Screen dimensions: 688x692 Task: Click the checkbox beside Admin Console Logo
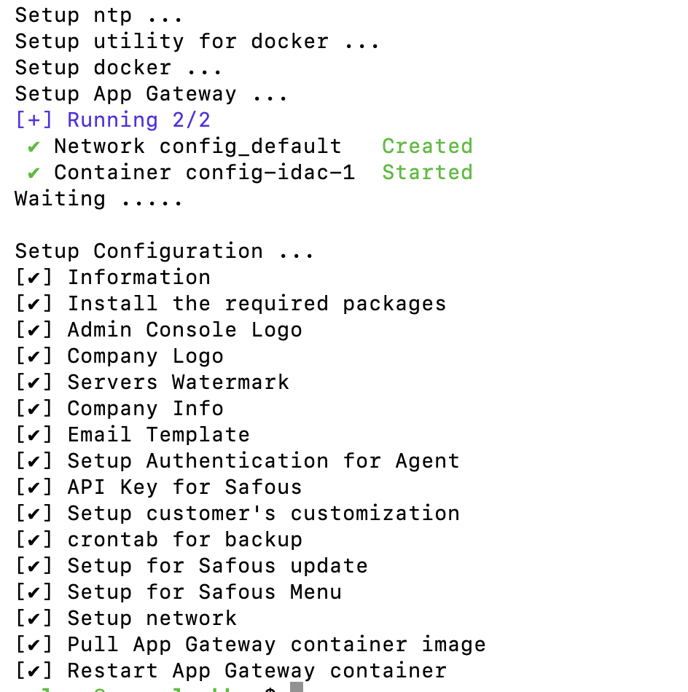(34, 330)
